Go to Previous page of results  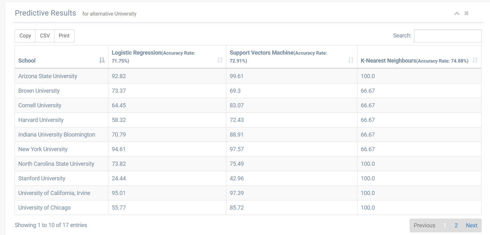(x=424, y=225)
